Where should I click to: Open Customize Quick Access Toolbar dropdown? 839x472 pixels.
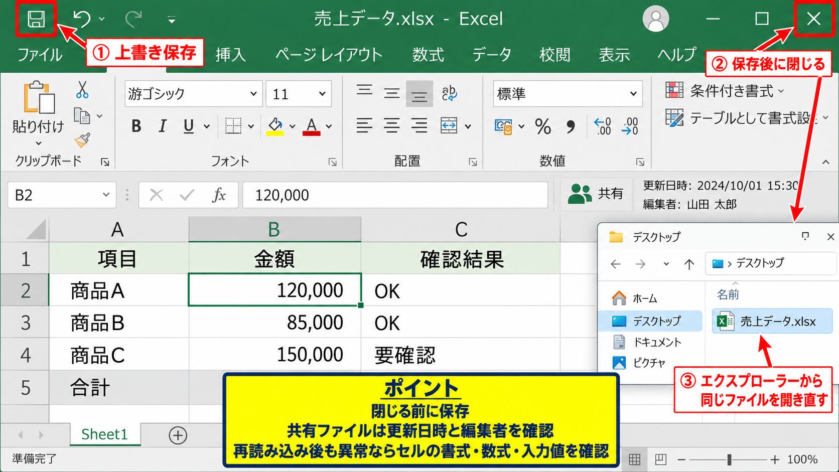point(172,20)
